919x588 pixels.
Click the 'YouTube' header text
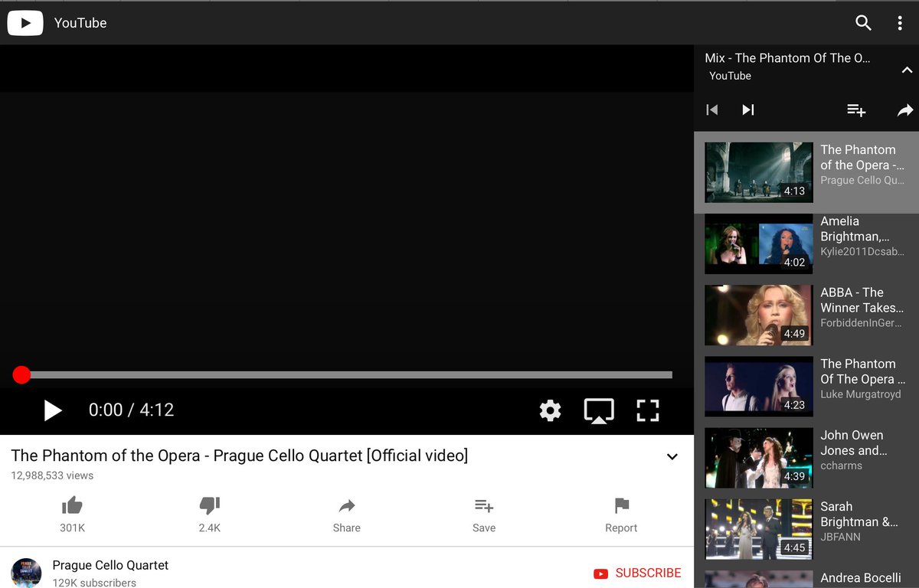(x=80, y=23)
